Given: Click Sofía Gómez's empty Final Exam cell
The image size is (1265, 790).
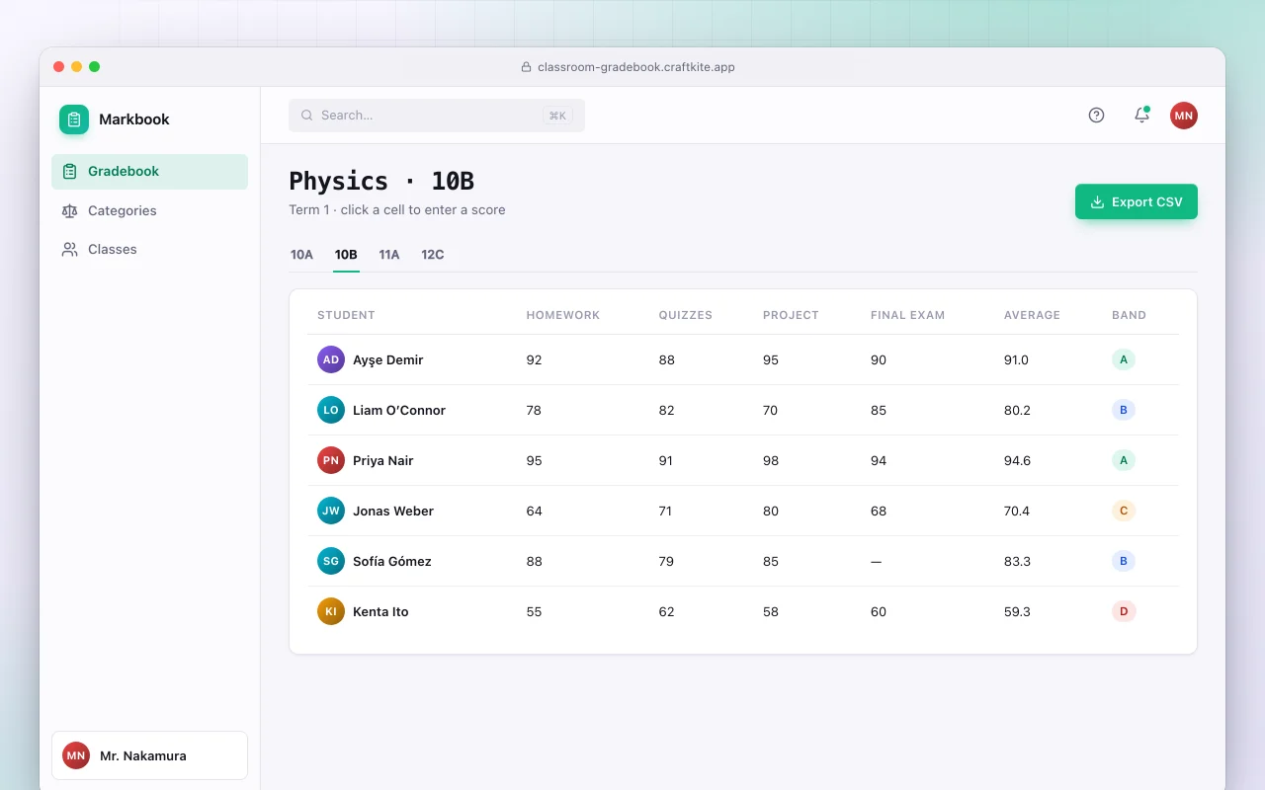Looking at the screenshot, I should [876, 561].
